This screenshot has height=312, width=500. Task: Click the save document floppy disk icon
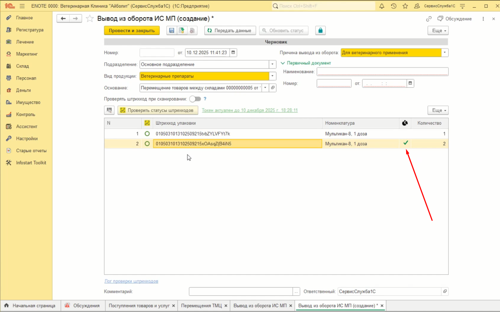171,31
